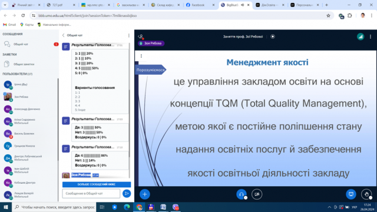
Task: Click the chat message input field
Action: click(x=91, y=194)
